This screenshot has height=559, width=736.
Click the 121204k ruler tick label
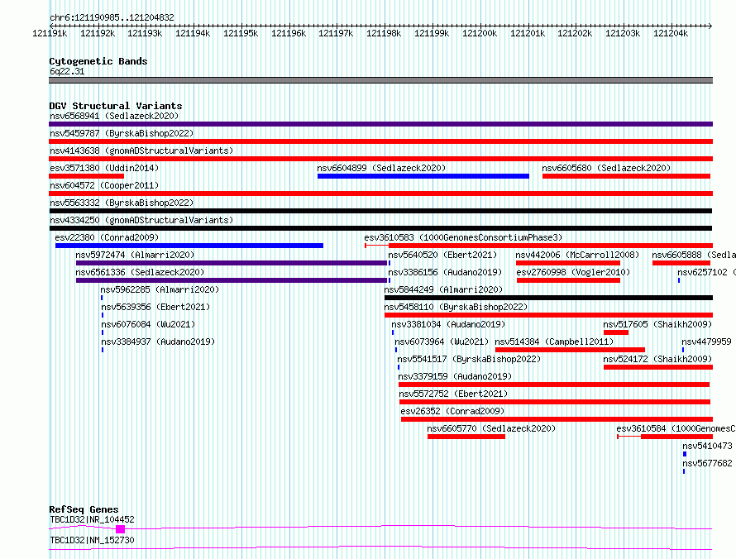pos(671,33)
